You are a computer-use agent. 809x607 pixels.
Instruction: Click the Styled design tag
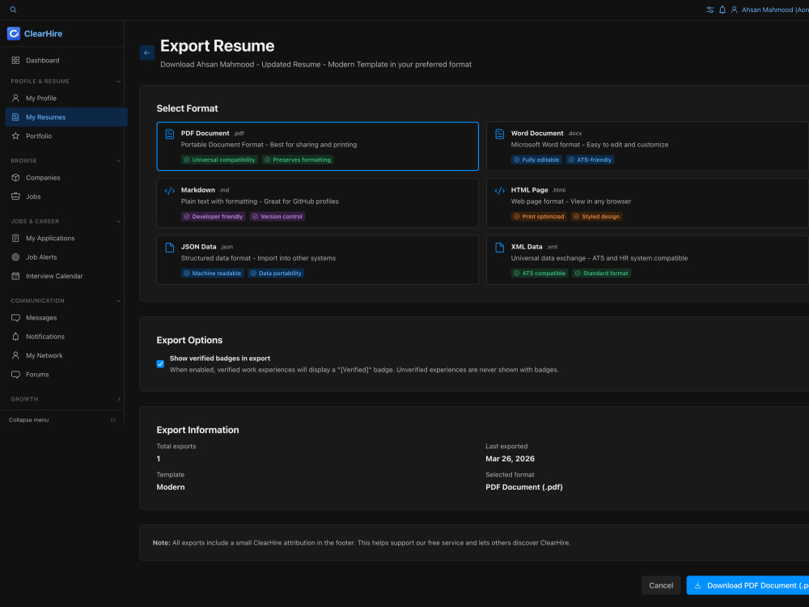[596, 217]
